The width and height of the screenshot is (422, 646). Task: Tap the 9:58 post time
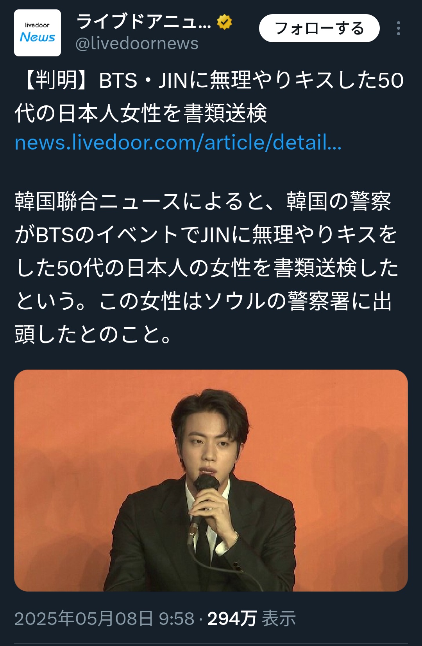coord(176,619)
